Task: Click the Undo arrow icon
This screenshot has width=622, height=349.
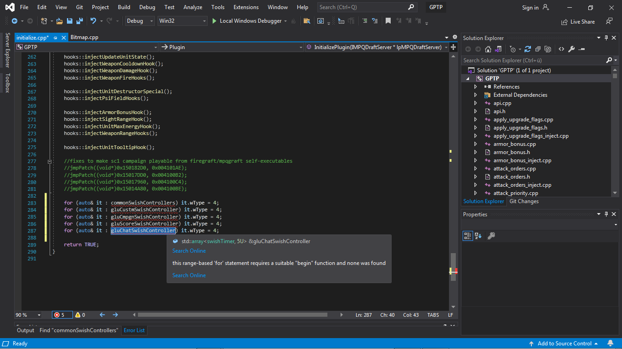Action: 93,21
